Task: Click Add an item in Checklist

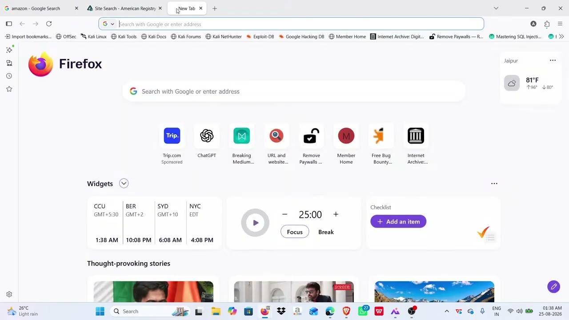Action: click(398, 221)
